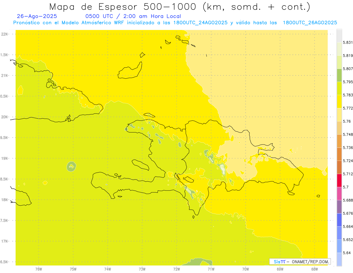Click the legend value 5.795
The image size is (353, 273).
coord(347,82)
